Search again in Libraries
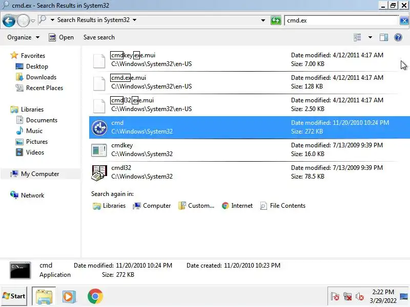410x307 pixels. tap(109, 206)
